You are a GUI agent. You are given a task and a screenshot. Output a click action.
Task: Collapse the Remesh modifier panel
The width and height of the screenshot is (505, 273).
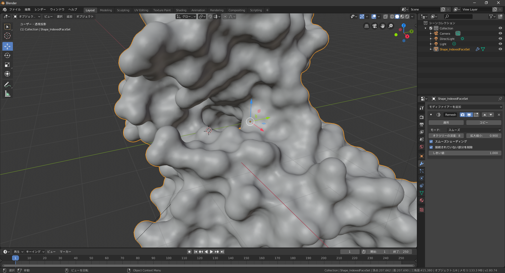pos(431,115)
